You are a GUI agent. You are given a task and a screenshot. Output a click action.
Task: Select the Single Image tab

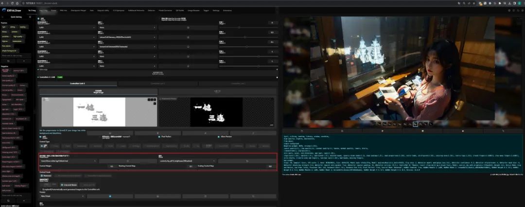(98, 91)
